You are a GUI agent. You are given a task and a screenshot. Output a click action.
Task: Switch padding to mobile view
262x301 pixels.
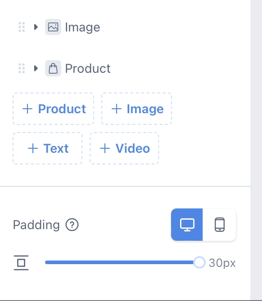click(x=220, y=225)
